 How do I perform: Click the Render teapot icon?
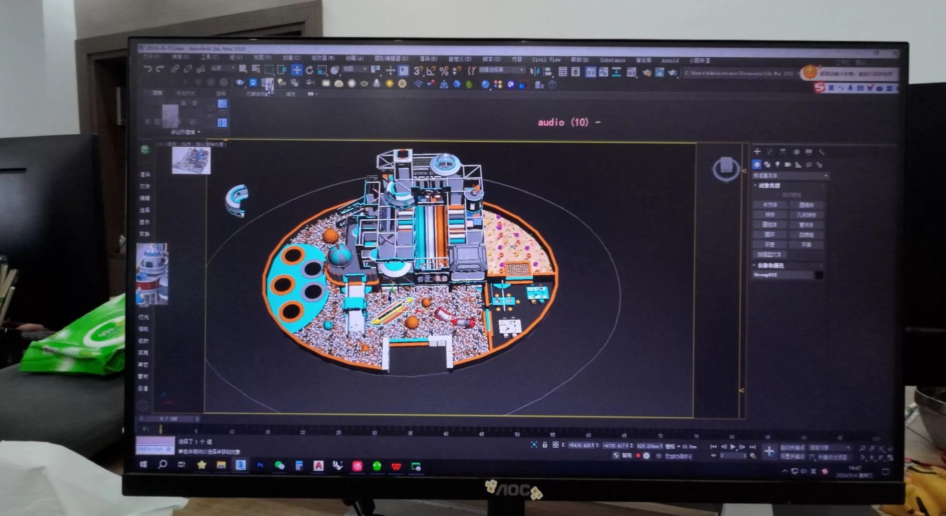coord(673,73)
